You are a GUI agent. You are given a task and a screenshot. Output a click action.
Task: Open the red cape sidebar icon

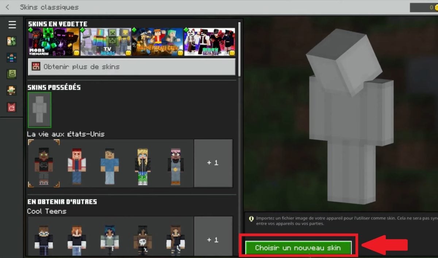12,107
